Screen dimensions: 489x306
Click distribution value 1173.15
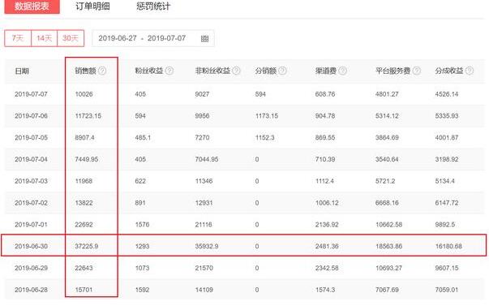(x=267, y=116)
